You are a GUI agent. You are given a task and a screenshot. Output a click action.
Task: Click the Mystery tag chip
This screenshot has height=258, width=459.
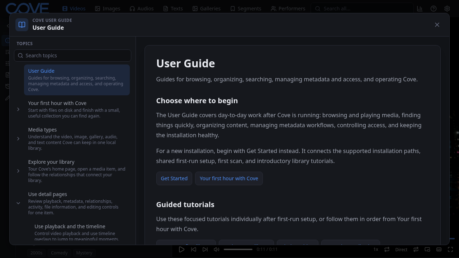(84, 253)
